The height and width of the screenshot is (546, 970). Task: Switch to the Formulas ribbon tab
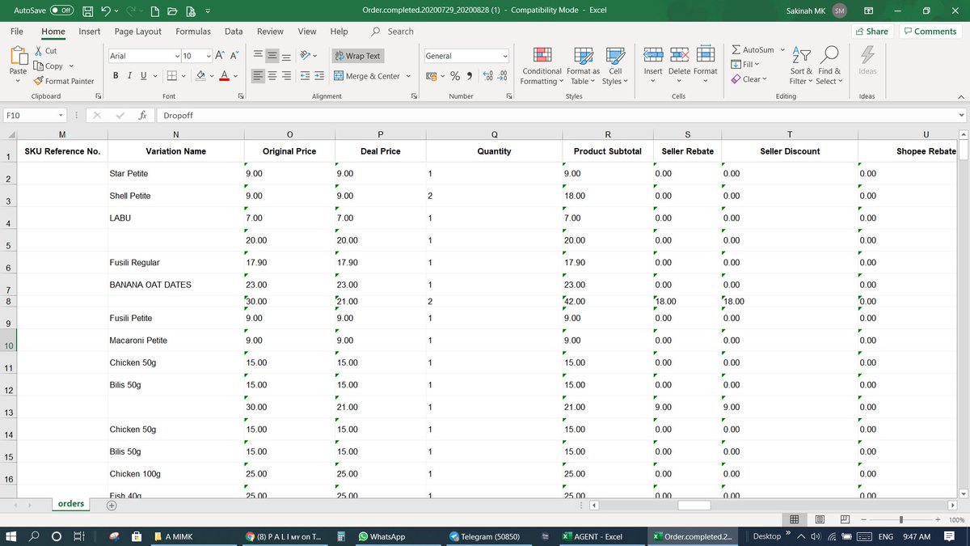click(x=193, y=31)
